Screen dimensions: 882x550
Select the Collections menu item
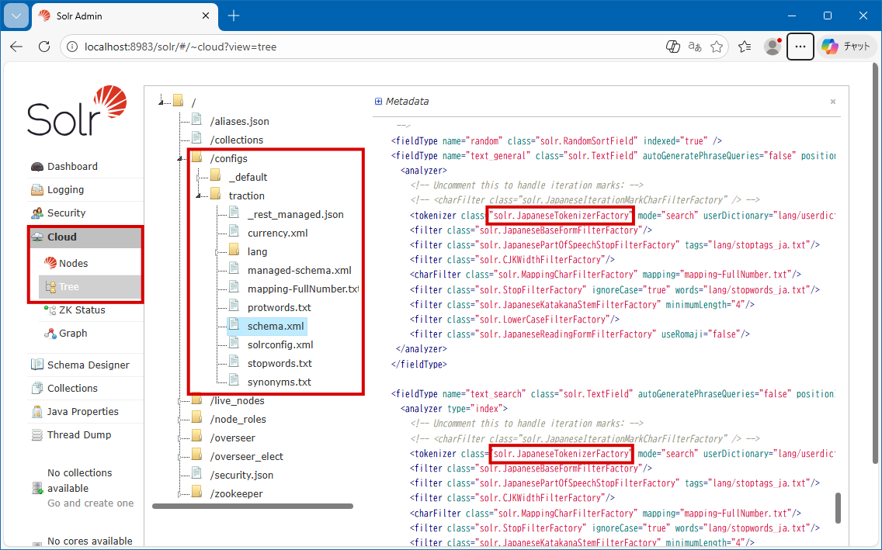coord(72,389)
